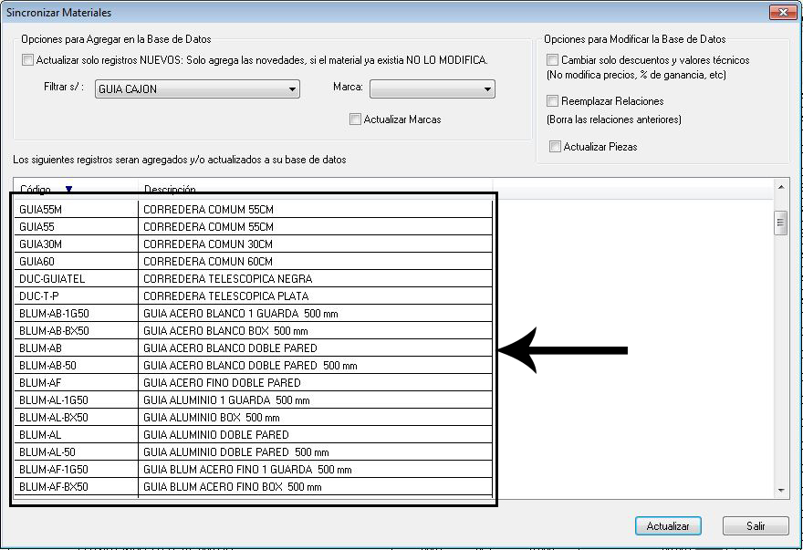This screenshot has width=803, height=550.
Task: Select the BLUM-AB-1G50 row
Action: [x=254, y=314]
